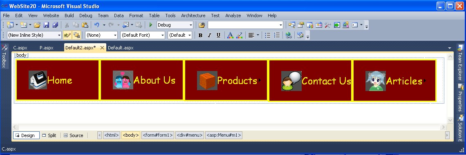
Task: Open the Command Window icon
Action: click(x=355, y=25)
